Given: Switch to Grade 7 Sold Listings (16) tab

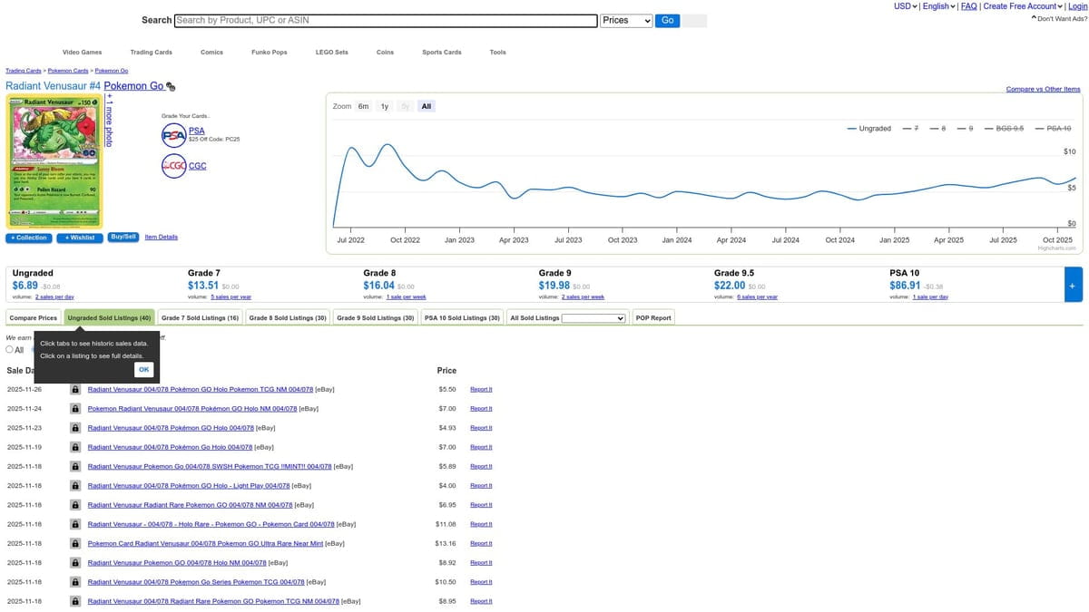Looking at the screenshot, I should (200, 318).
